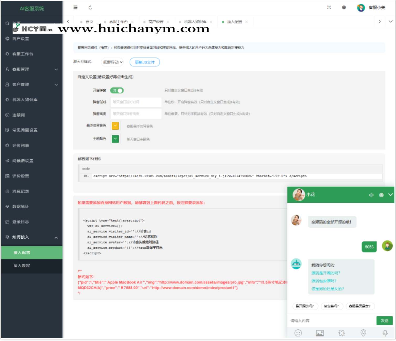
Task: Open 评价设置 in the sidebar
Action: (x=32, y=176)
